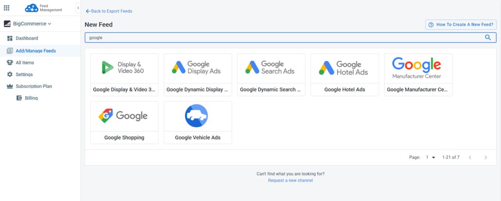This screenshot has height=201, width=501.
Task: Go to previous page arrow
Action: [470, 157]
